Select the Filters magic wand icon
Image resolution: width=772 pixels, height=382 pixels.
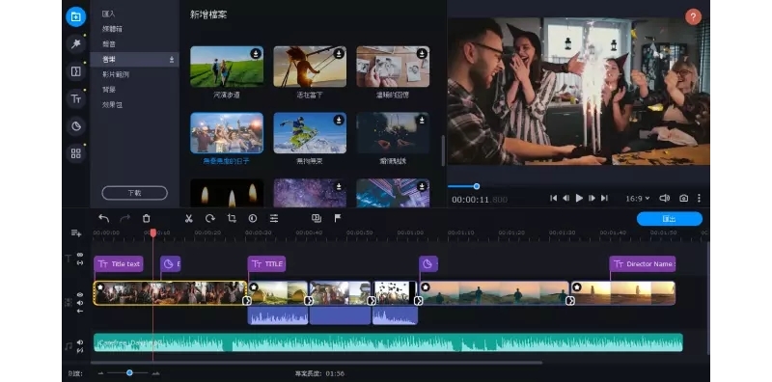click(76, 43)
